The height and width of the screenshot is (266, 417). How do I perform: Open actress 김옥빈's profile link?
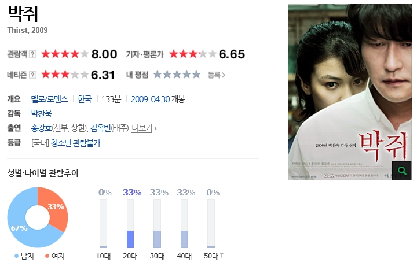pos(101,128)
